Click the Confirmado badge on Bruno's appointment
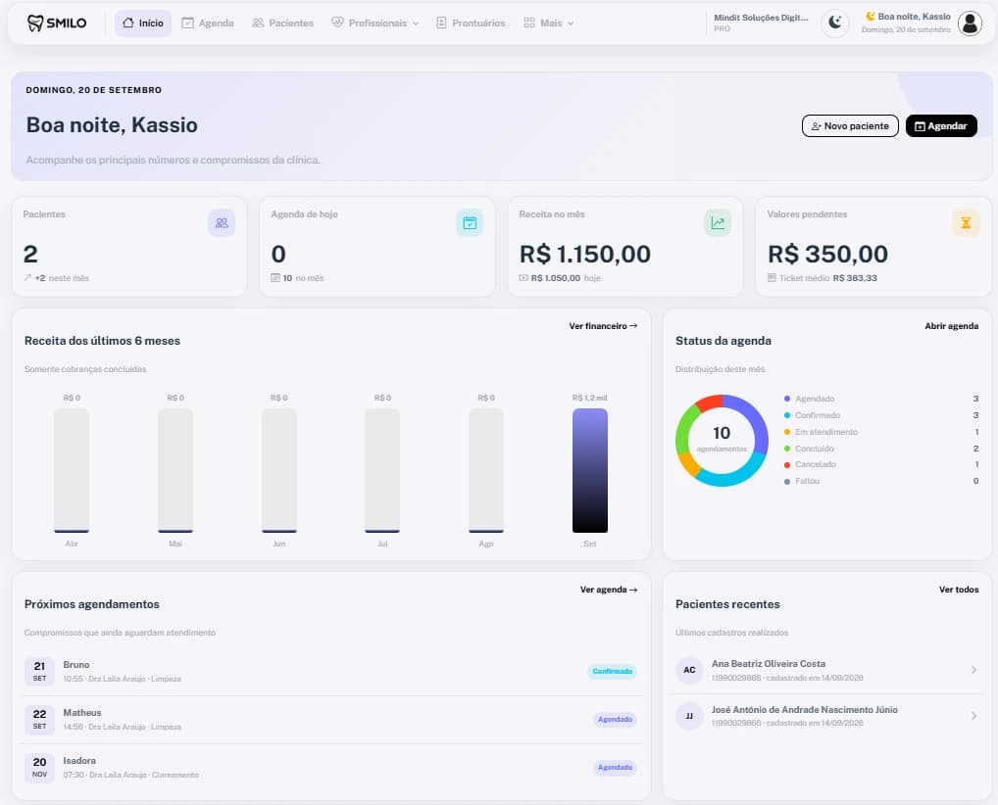The width and height of the screenshot is (998, 805). pos(613,672)
